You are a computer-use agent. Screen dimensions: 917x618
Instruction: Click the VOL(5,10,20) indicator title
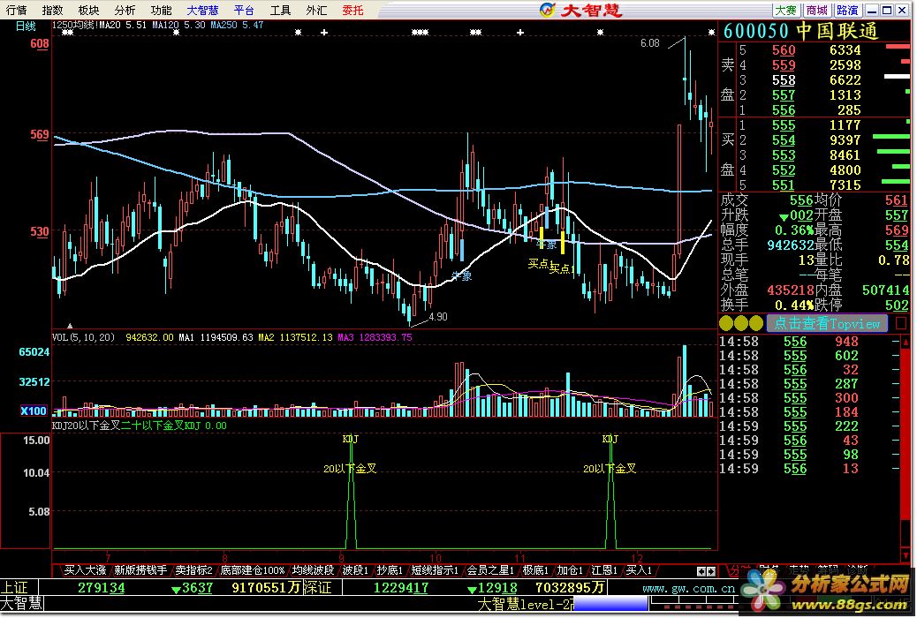coord(84,337)
